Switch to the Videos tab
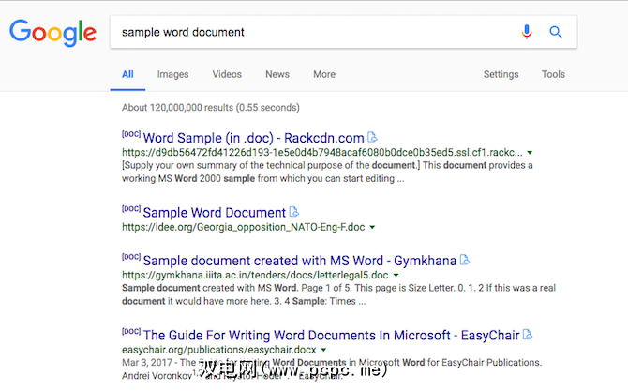Image resolution: width=628 pixels, height=391 pixels. (227, 74)
